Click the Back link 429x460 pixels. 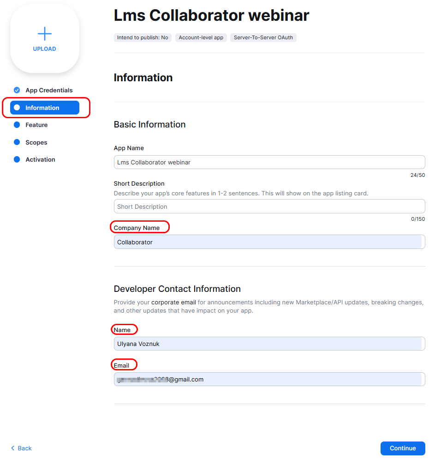coord(24,448)
